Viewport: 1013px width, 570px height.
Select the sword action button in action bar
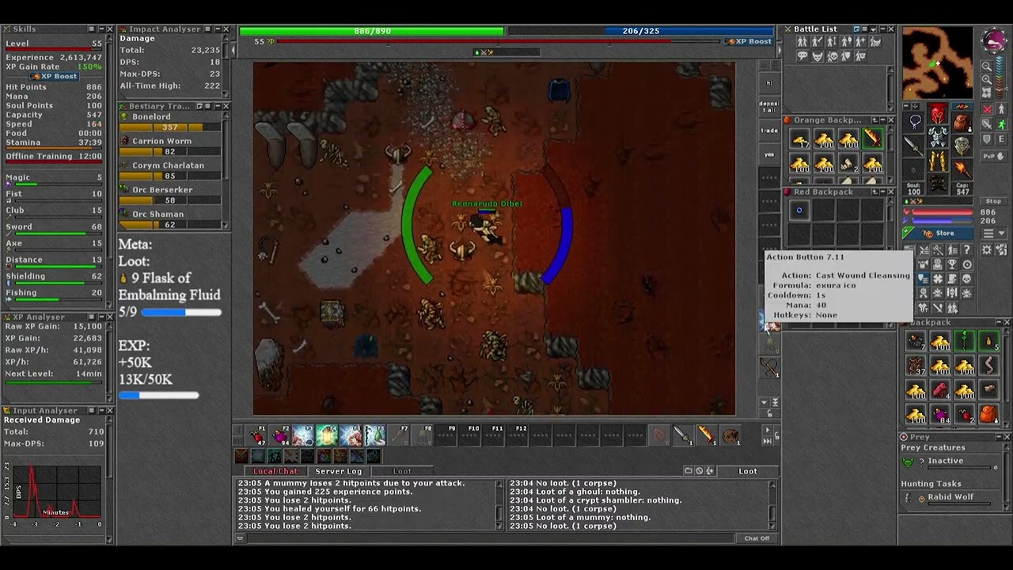682,435
